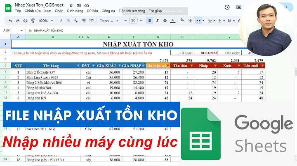Open the Times font family dropdown

tap(109, 21)
